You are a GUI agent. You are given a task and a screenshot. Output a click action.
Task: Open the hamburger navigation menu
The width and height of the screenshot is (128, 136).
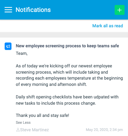tap(8, 10)
